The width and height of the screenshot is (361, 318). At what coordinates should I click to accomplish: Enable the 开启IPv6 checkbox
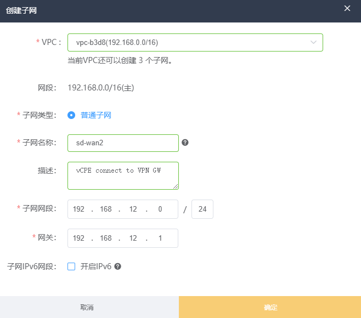point(71,266)
